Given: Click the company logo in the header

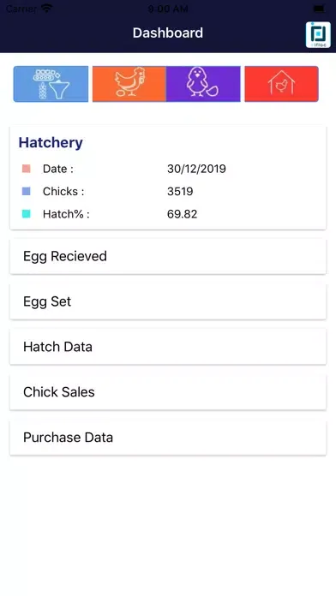Looking at the screenshot, I should tap(318, 34).
